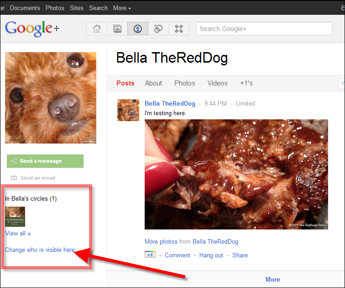Open Search in the top bar
345x288 pixels.
coord(98,8)
